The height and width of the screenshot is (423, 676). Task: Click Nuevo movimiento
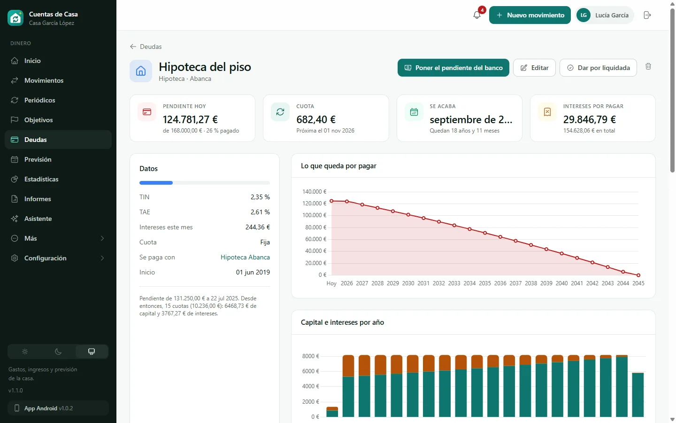pyautogui.click(x=530, y=15)
